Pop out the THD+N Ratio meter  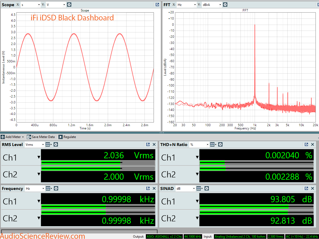point(306,144)
